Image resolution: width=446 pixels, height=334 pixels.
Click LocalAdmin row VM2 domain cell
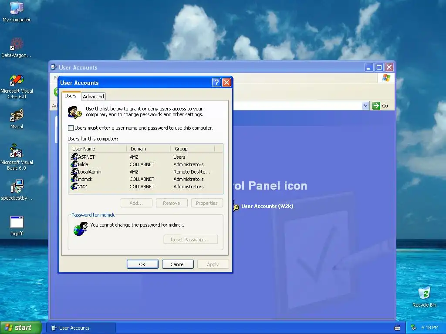coord(134,172)
